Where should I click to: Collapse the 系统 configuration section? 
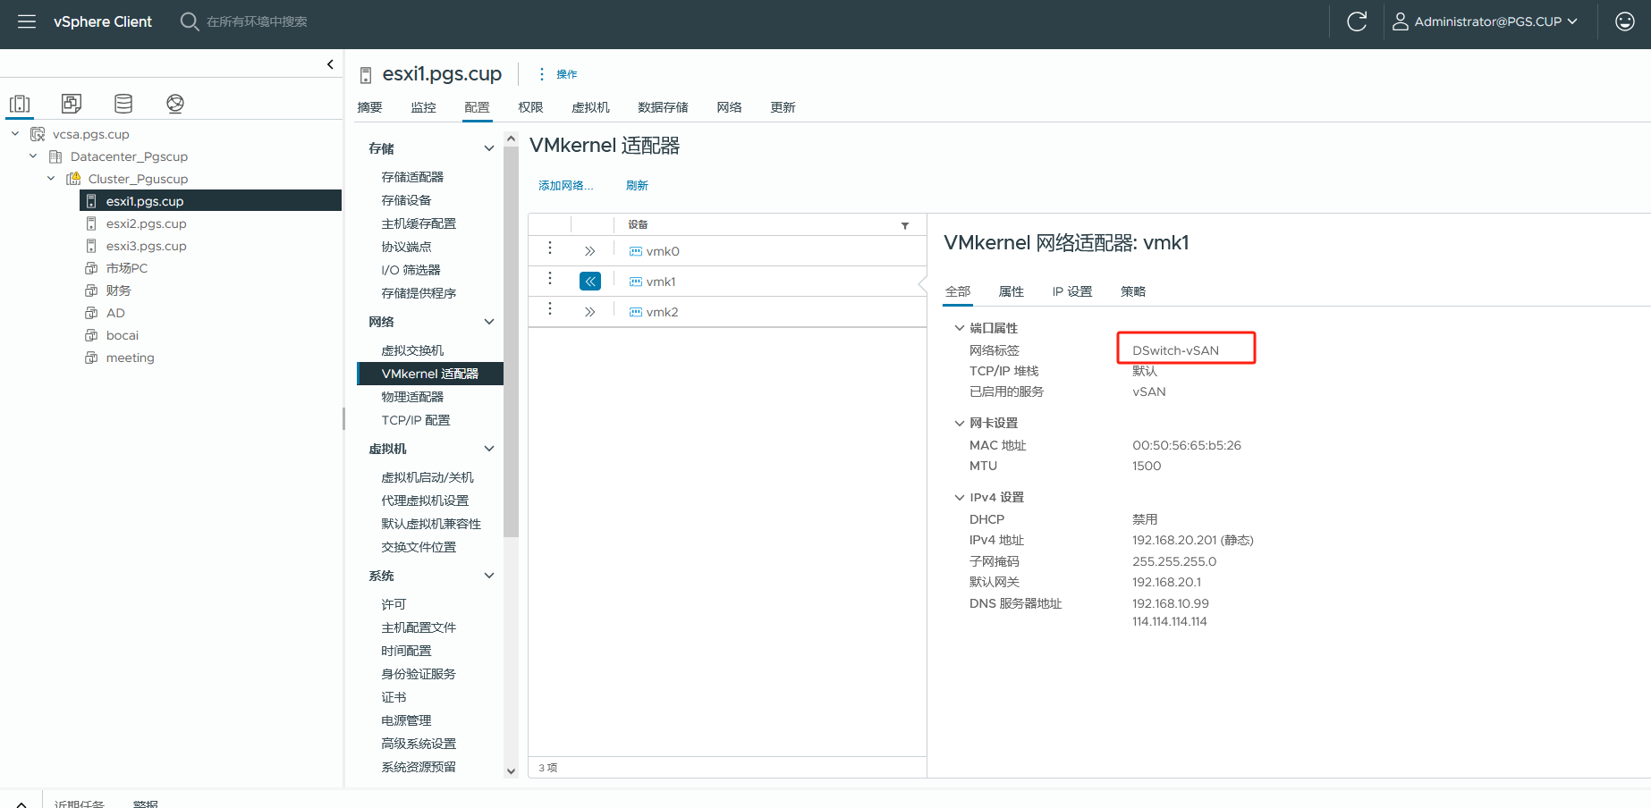(x=489, y=576)
